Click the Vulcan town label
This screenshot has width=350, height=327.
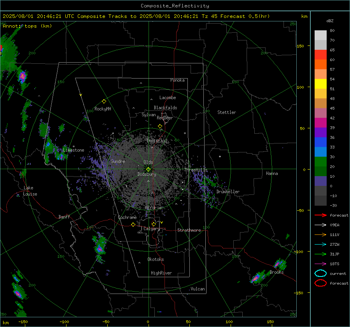point(198,289)
